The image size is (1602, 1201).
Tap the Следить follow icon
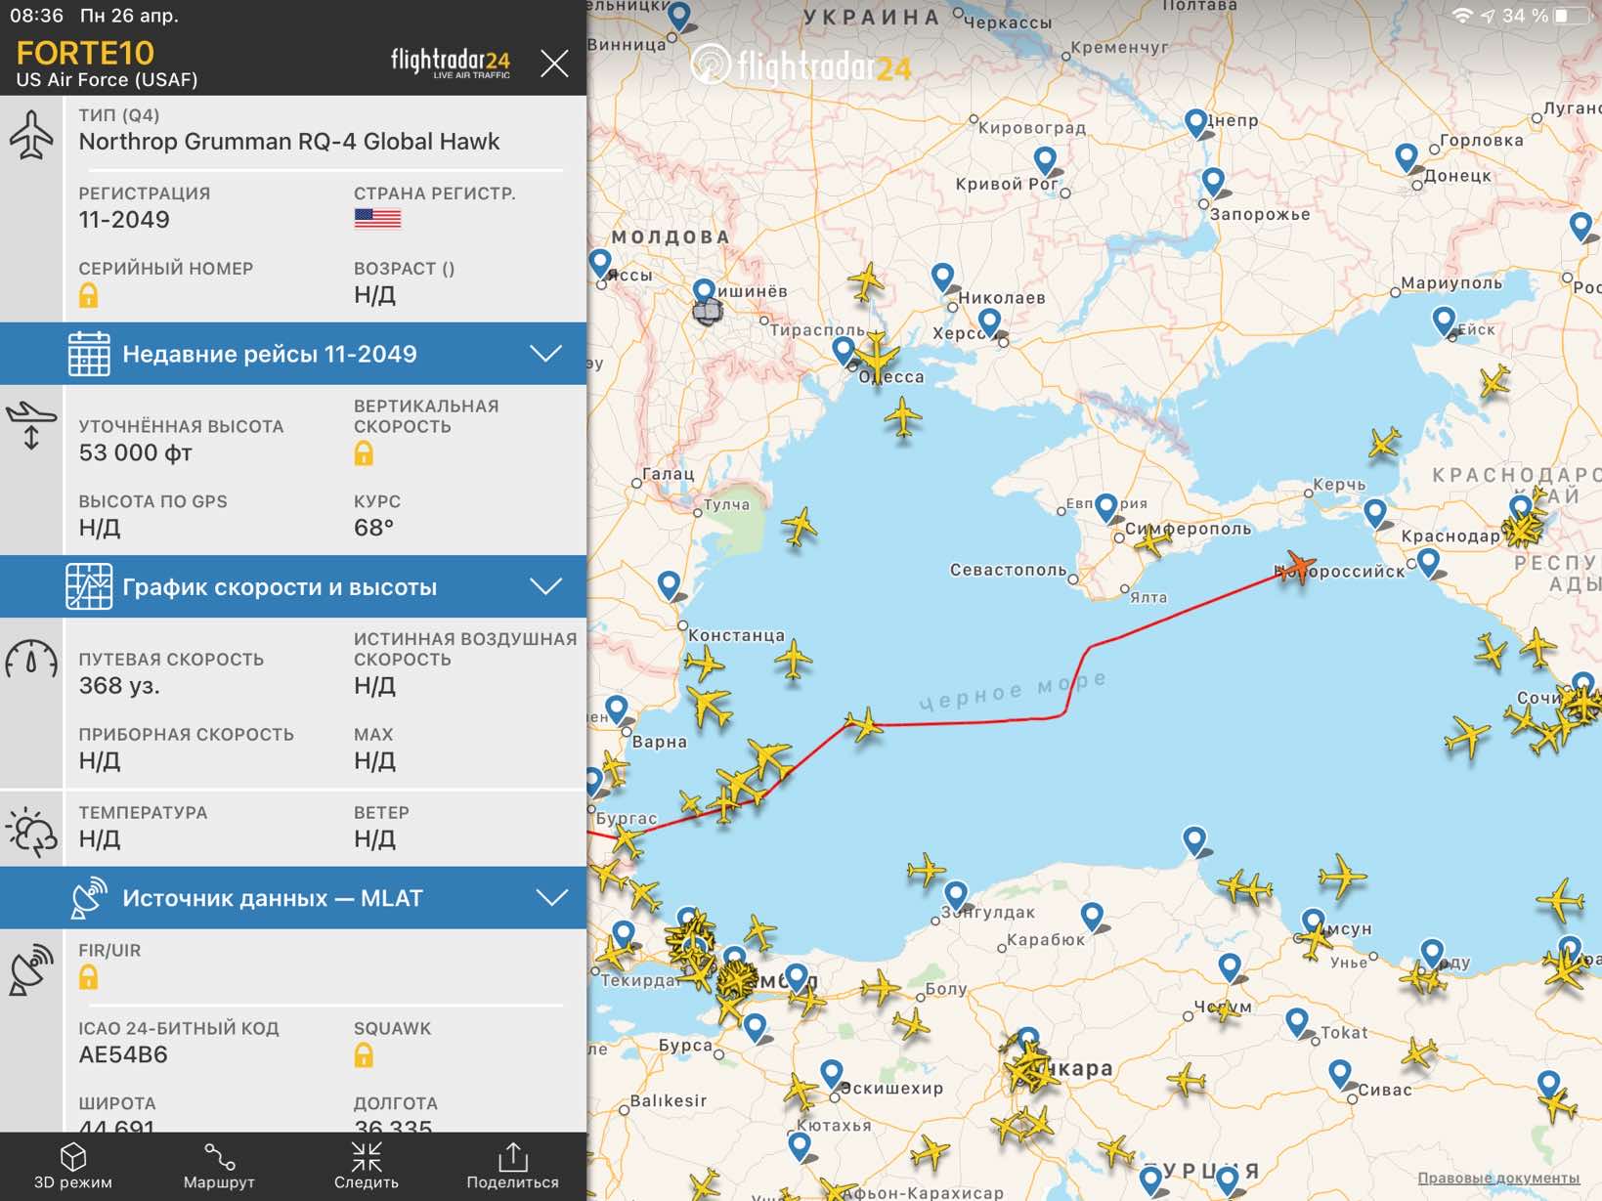click(x=367, y=1166)
